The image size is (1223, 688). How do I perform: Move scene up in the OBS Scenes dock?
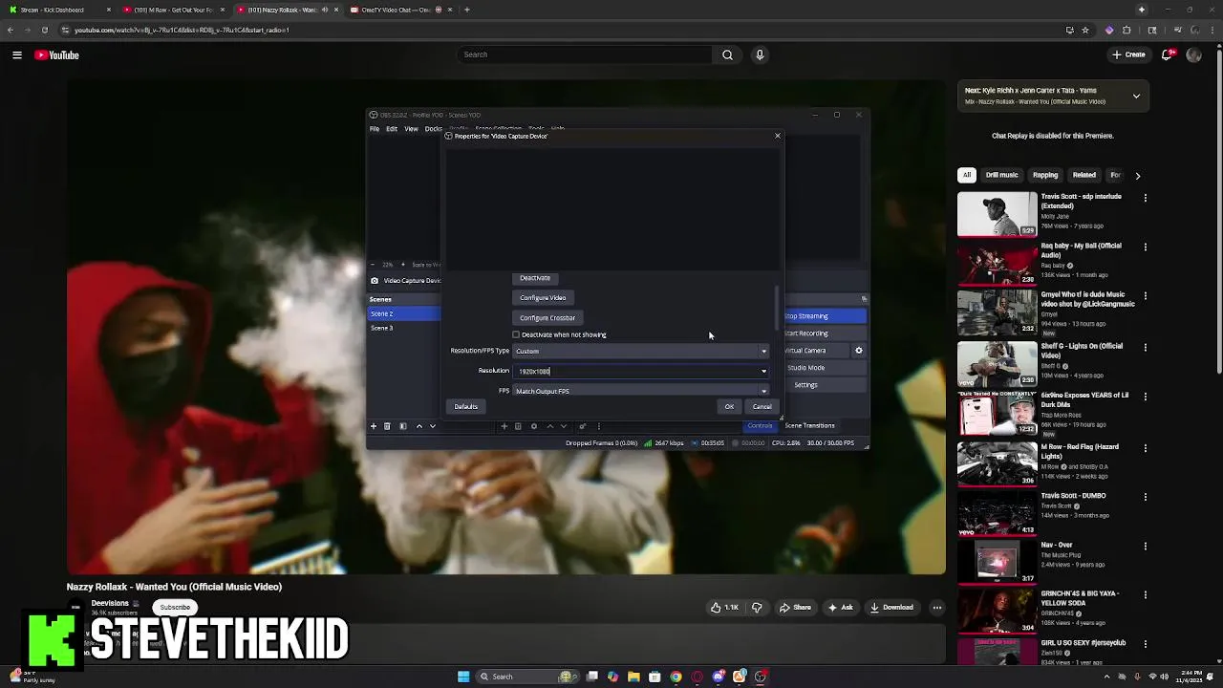418,426
